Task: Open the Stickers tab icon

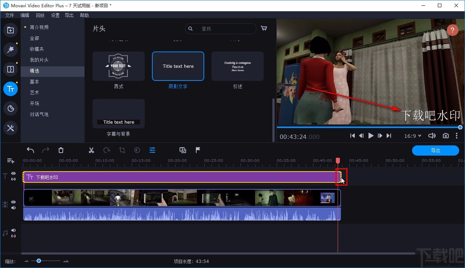Action: click(x=11, y=108)
